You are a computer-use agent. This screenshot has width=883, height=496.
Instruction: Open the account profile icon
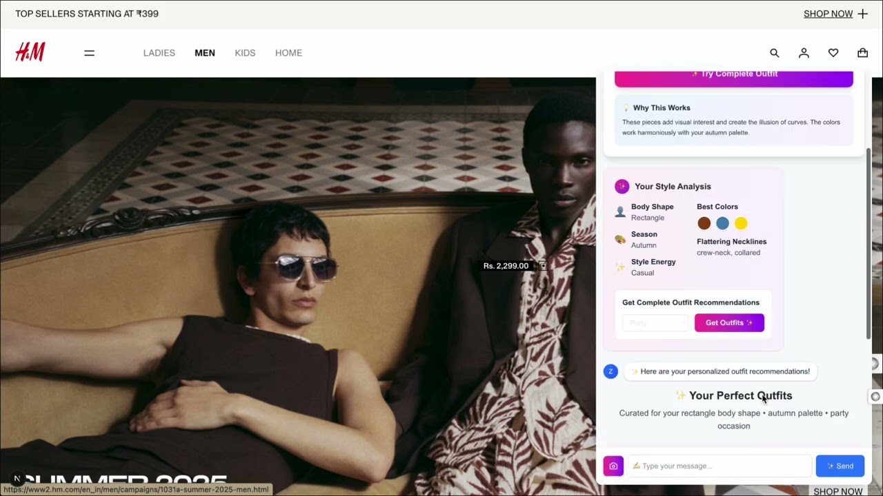click(x=804, y=53)
